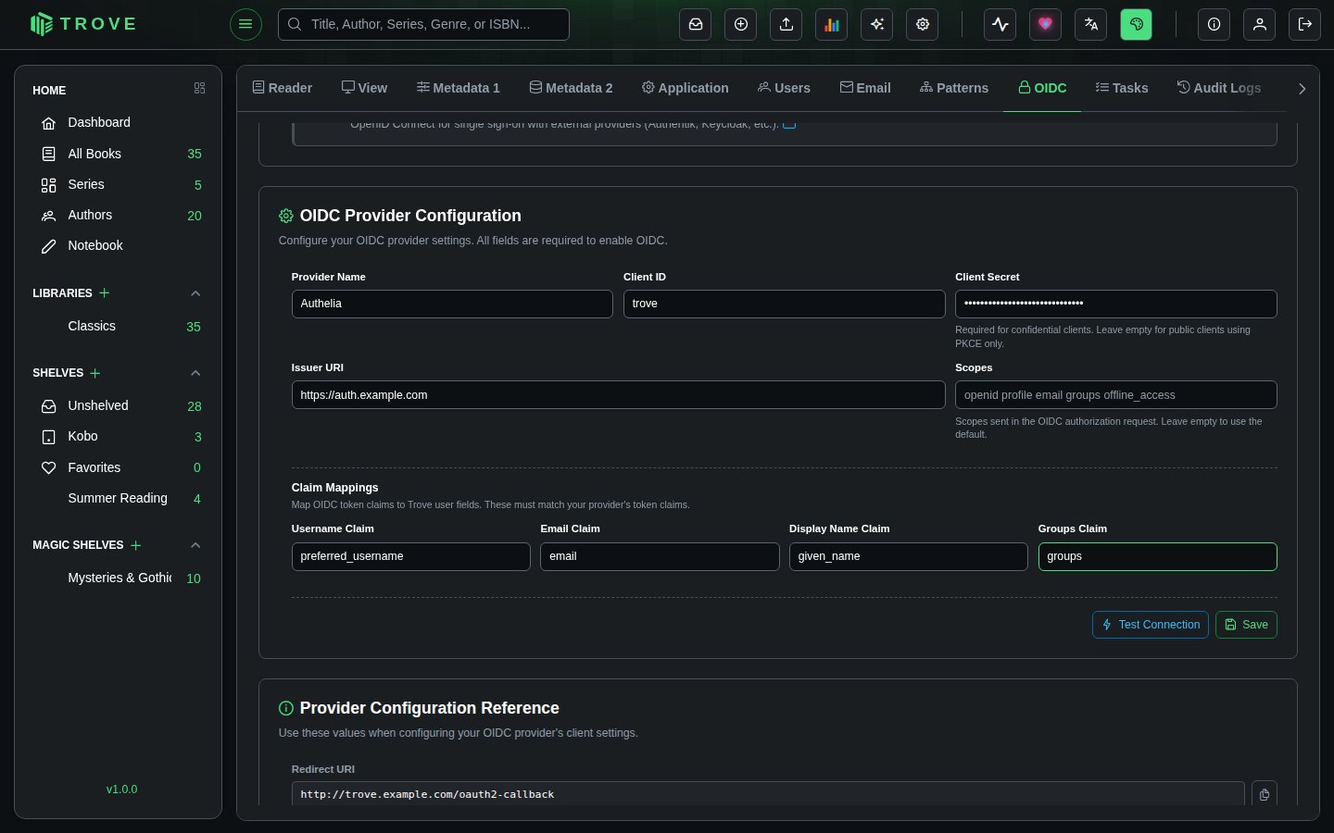1334x833 pixels.
Task: Open Authors in sidebar
Action: (x=119, y=215)
